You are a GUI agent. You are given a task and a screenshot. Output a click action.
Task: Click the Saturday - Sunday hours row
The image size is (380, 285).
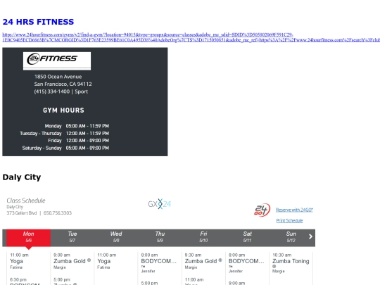(65, 148)
